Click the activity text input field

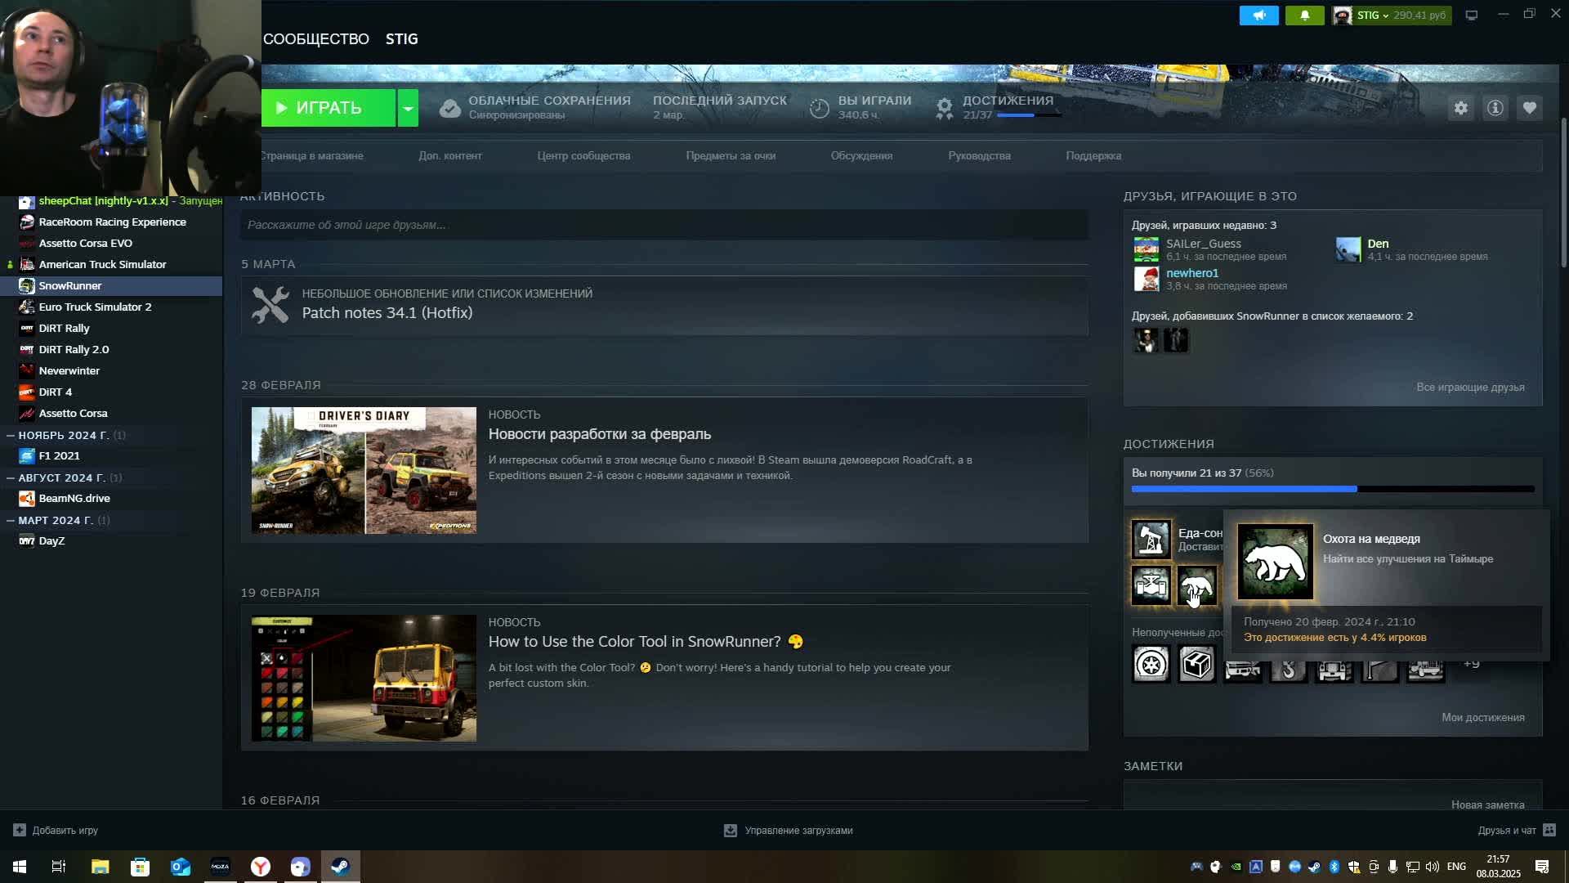click(664, 225)
